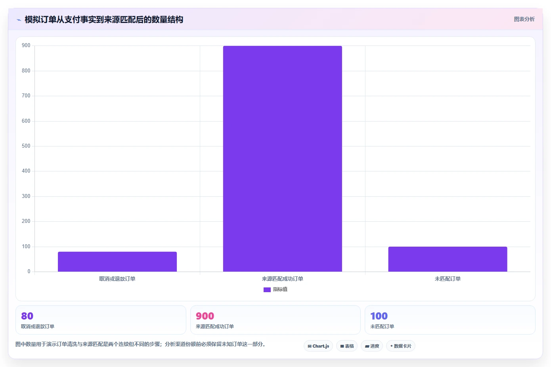Click the 表格 tag chip
The image size is (551, 367).
347,346
